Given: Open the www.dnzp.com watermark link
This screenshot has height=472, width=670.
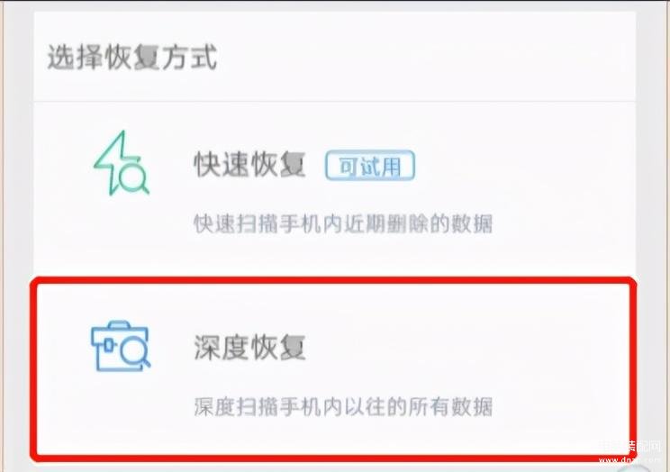Looking at the screenshot, I should tap(629, 460).
